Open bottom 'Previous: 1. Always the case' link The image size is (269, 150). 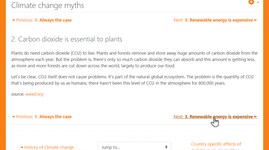[x=41, y=117]
